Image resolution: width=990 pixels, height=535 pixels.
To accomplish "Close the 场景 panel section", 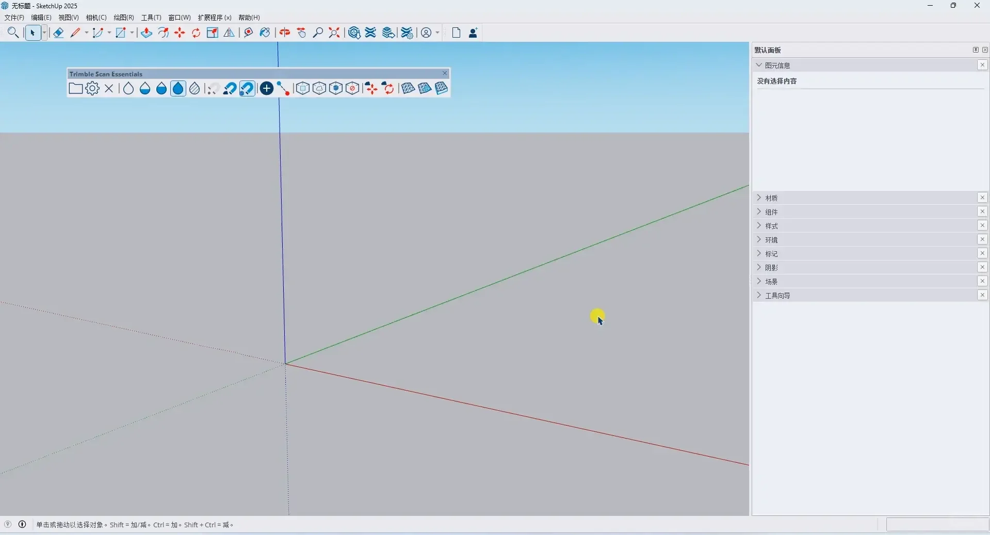I will (982, 281).
